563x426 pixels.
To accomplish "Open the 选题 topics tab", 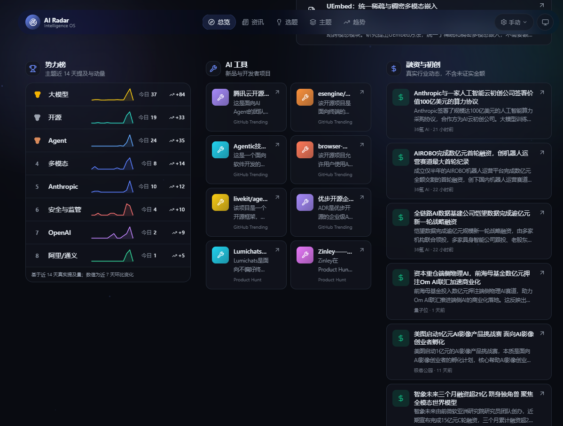I will 287,22.
